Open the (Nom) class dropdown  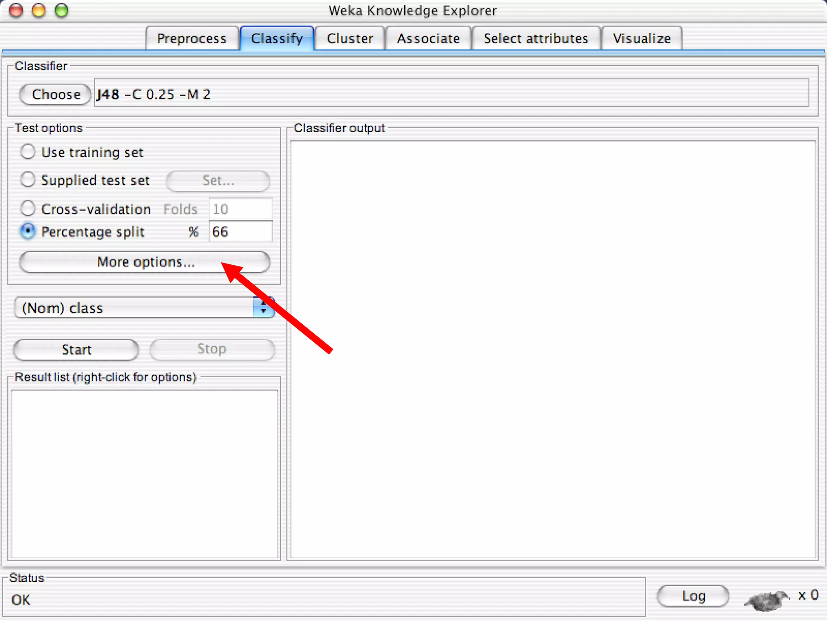pos(133,308)
